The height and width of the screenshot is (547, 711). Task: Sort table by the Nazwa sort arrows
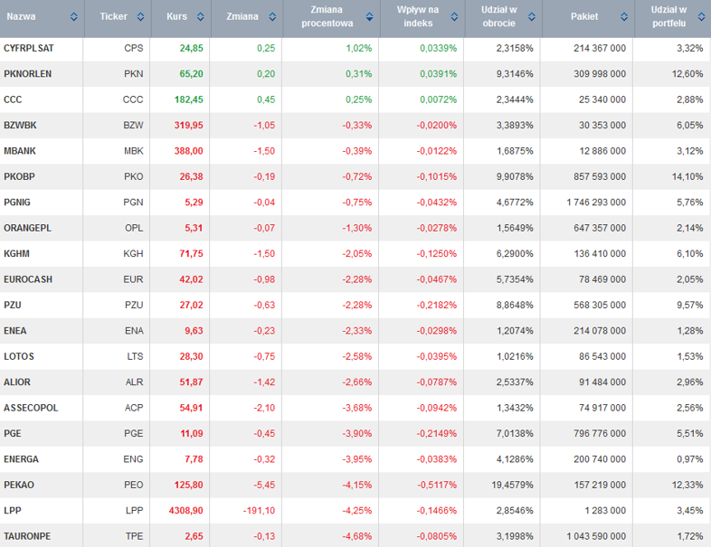74,17
